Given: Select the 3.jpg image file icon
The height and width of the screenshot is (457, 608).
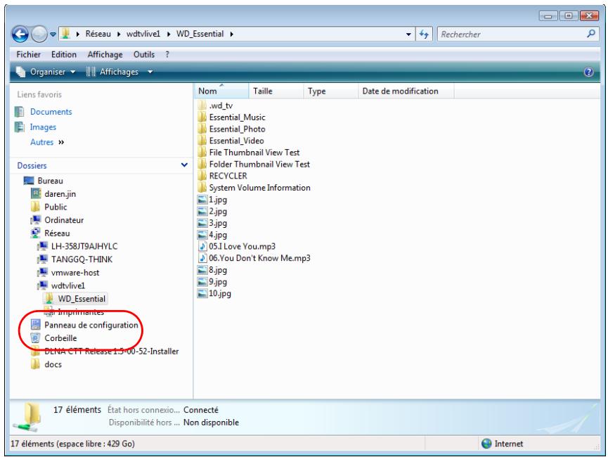Looking at the screenshot, I should pos(202,223).
